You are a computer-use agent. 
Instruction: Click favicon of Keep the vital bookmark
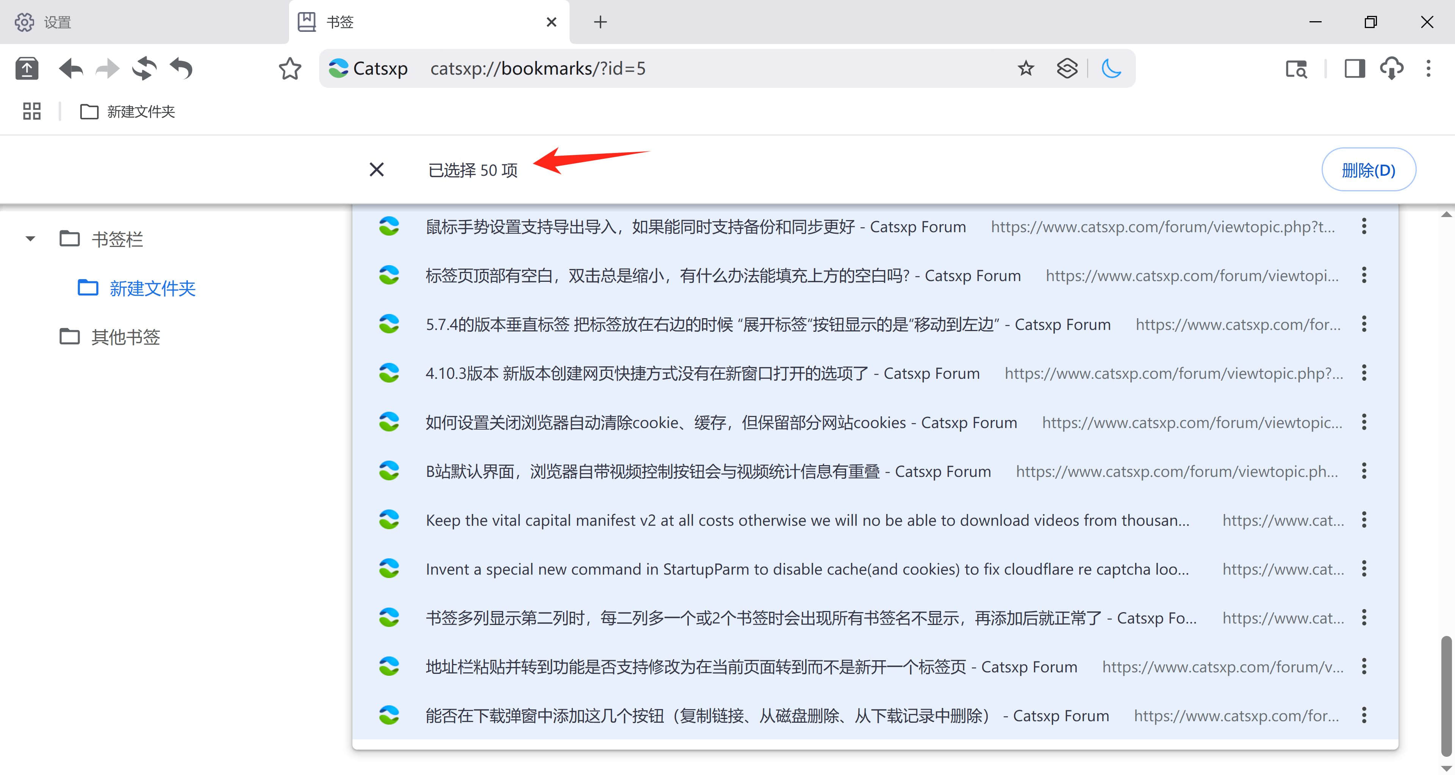pos(389,520)
